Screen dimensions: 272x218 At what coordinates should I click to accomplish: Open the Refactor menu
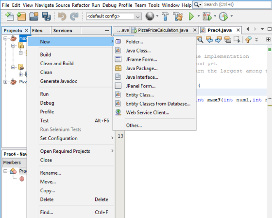81,5
